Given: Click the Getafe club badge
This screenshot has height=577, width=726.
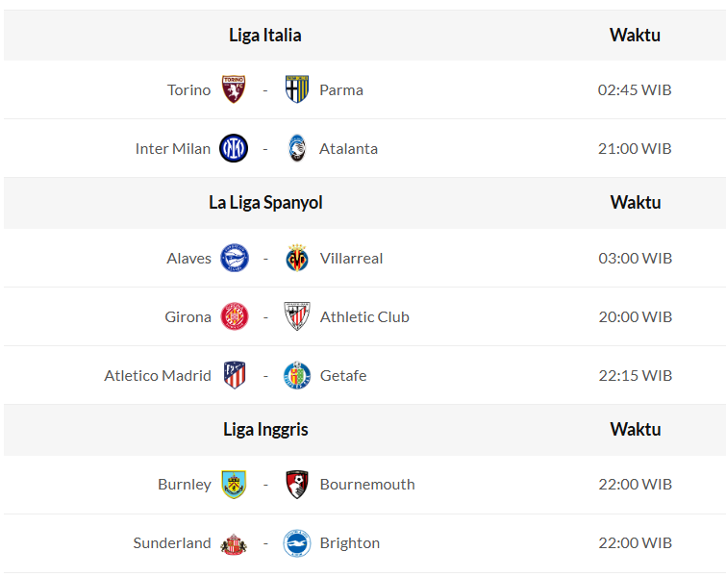Looking at the screenshot, I should coord(297,375).
